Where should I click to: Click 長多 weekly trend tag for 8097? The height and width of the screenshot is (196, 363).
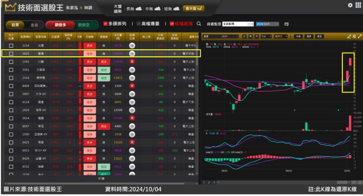[104, 126]
